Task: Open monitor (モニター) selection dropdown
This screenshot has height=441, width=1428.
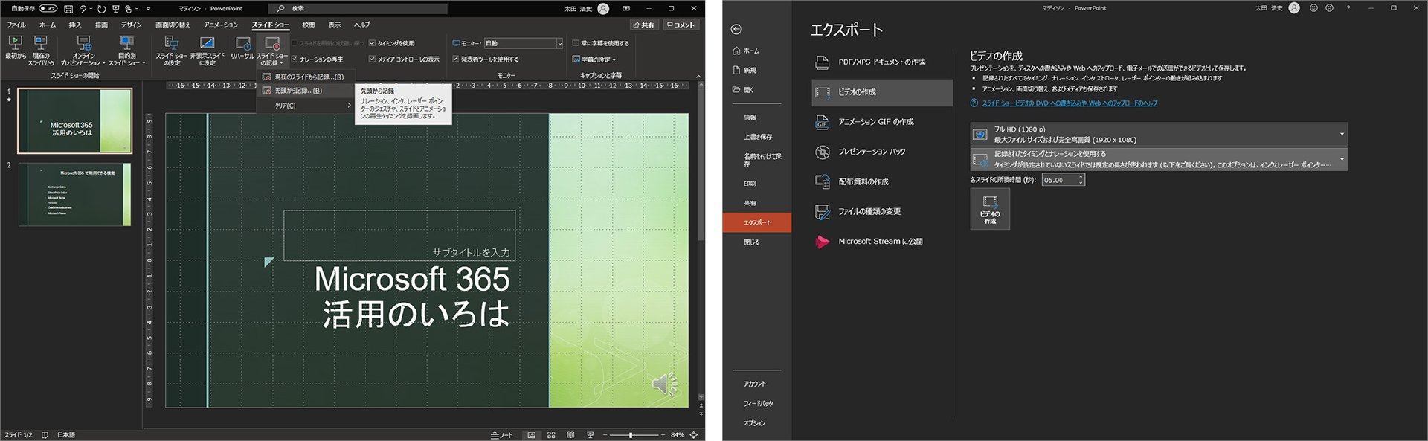Action: (524, 43)
